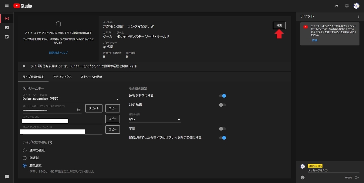Screen dimensions: 364x183
Task: Click the 0/200 character counter
Action: click(348, 178)
